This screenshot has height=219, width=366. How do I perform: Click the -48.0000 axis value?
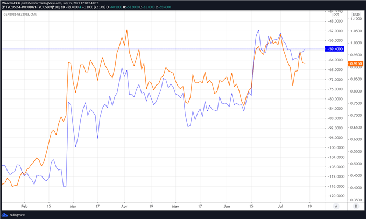tap(335, 21)
